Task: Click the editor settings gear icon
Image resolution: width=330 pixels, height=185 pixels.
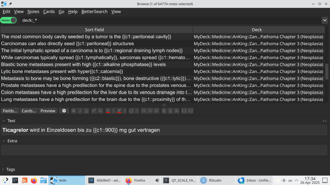Action: pos(64,111)
